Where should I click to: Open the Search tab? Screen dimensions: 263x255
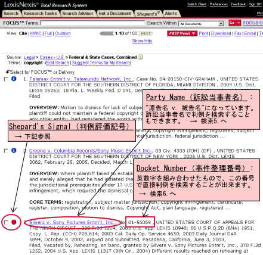click(x=11, y=14)
